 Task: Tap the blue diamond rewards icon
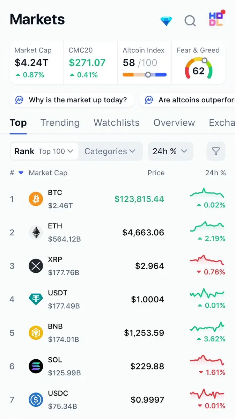[x=166, y=21]
